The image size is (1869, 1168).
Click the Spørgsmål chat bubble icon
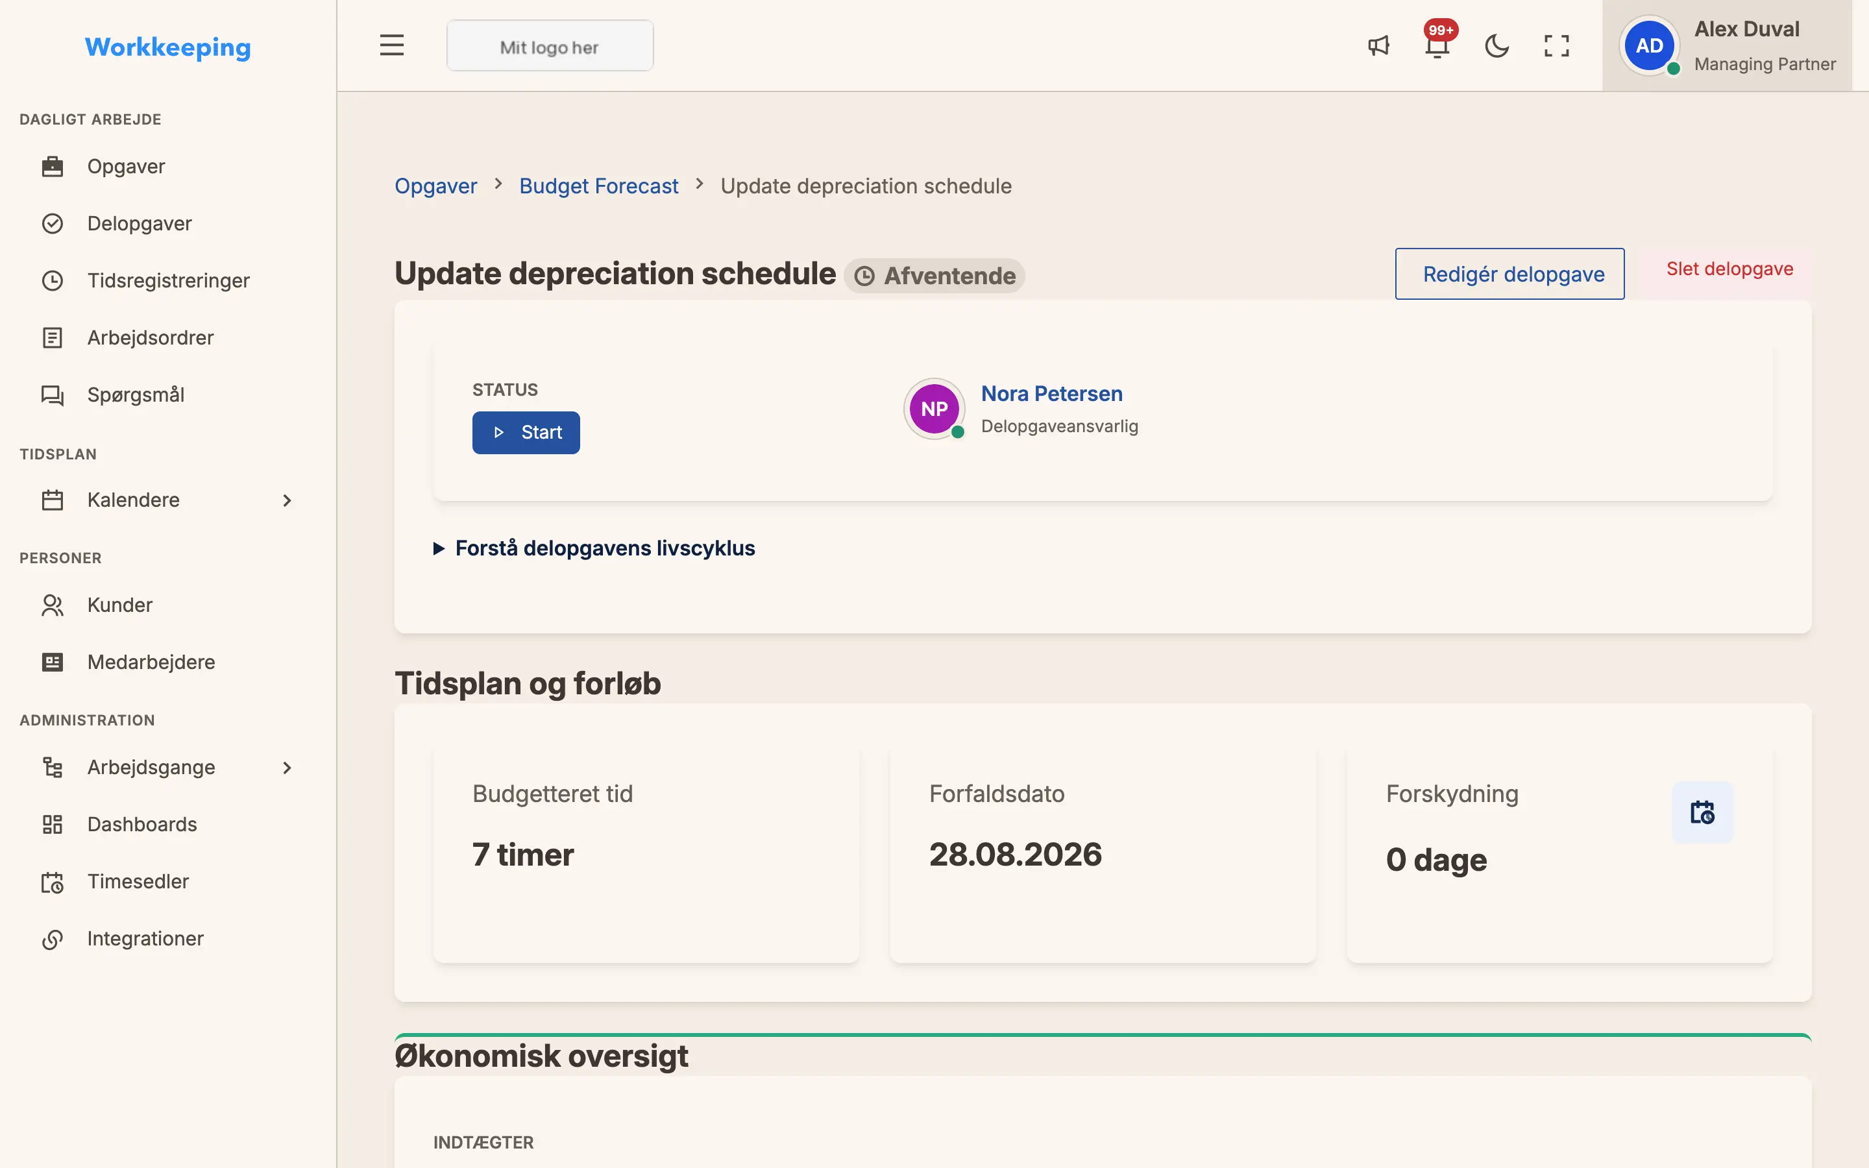coord(53,396)
